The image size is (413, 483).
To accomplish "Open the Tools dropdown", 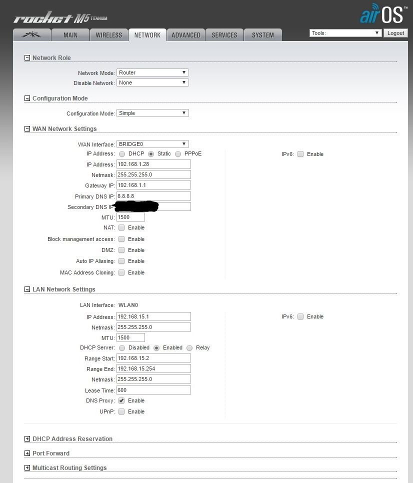I will point(345,32).
